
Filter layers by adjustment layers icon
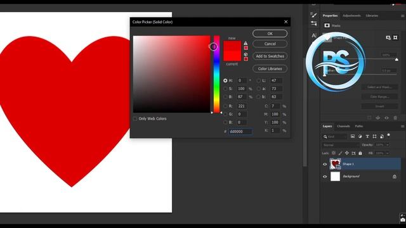pos(360,136)
